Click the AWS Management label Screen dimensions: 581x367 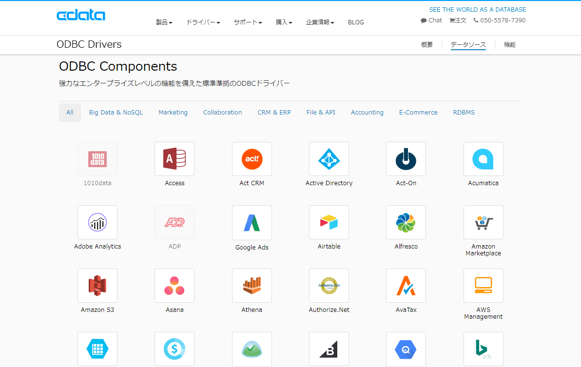pos(484,313)
